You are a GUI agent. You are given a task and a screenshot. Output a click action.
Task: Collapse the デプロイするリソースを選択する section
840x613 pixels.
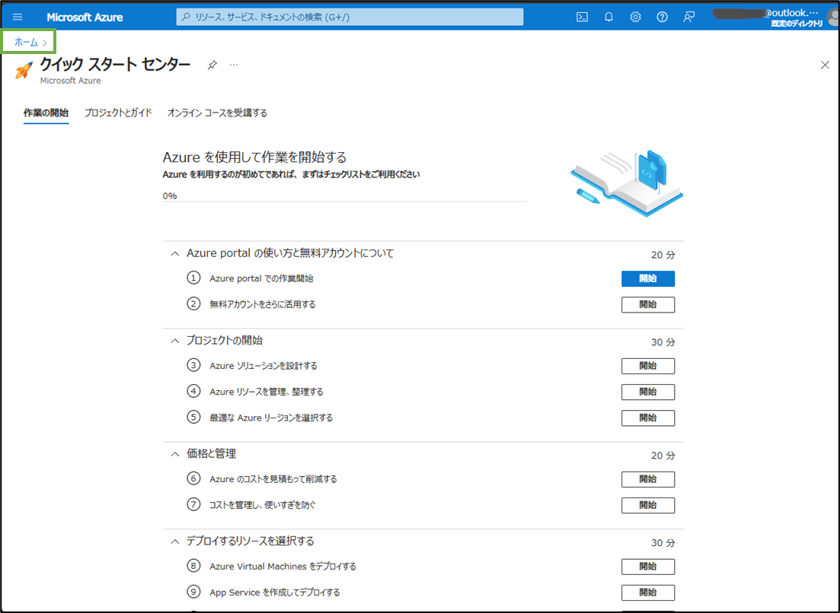174,542
